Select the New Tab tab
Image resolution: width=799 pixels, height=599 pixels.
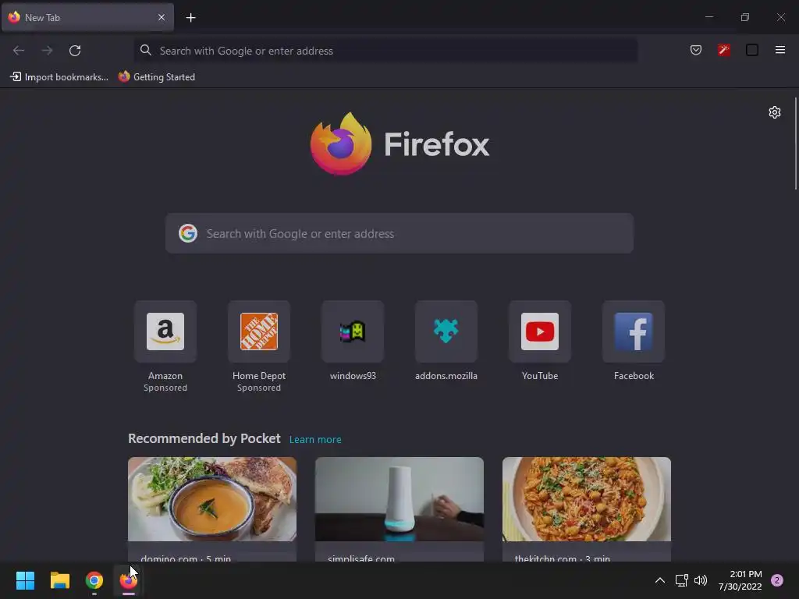point(87,17)
